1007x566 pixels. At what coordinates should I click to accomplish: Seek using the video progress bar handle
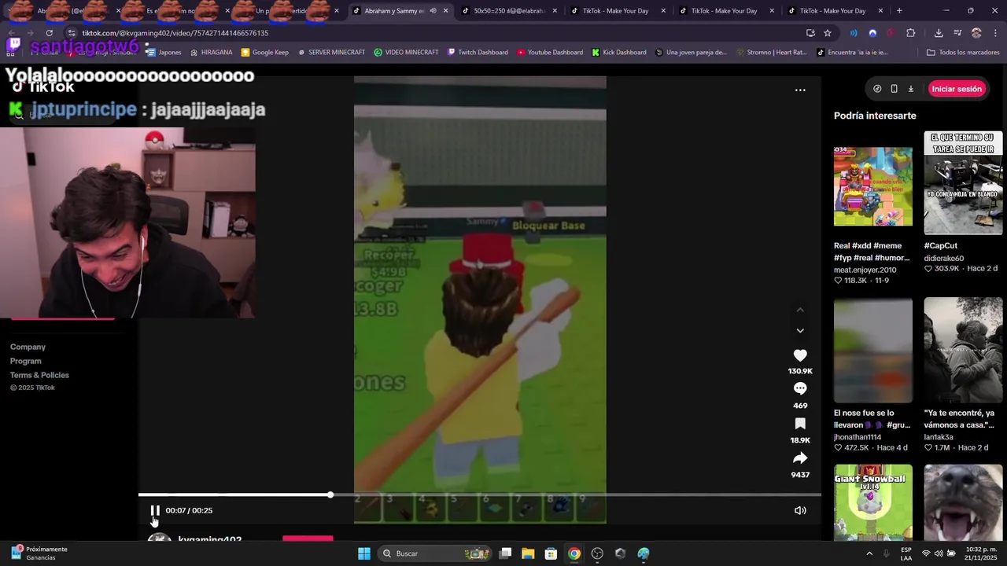coord(330,494)
